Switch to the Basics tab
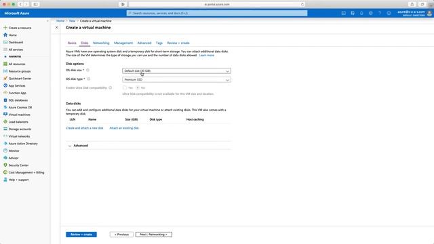434x244 pixels. pos(72,43)
